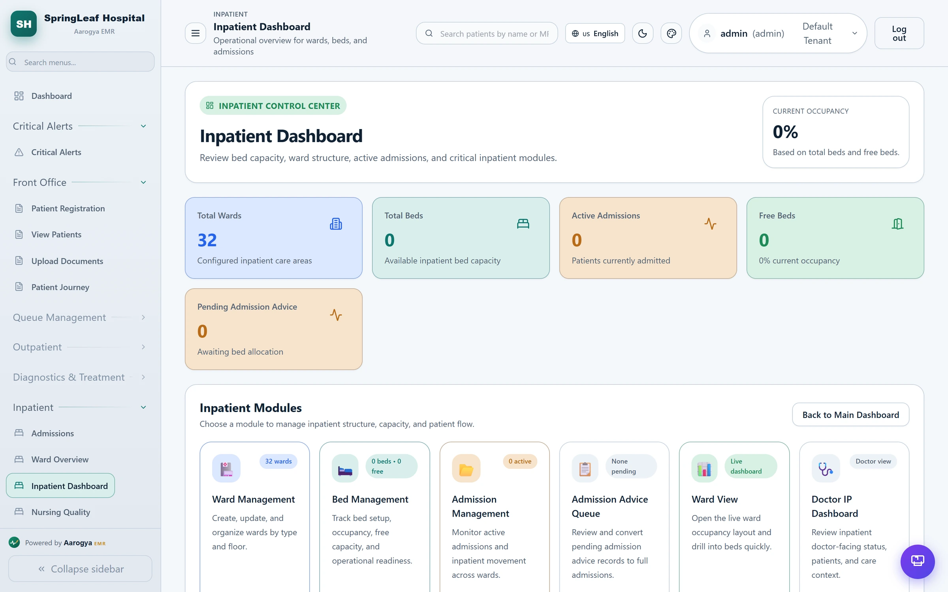Open the Admission Management folder icon
Screen dimensions: 948x592
click(x=466, y=468)
